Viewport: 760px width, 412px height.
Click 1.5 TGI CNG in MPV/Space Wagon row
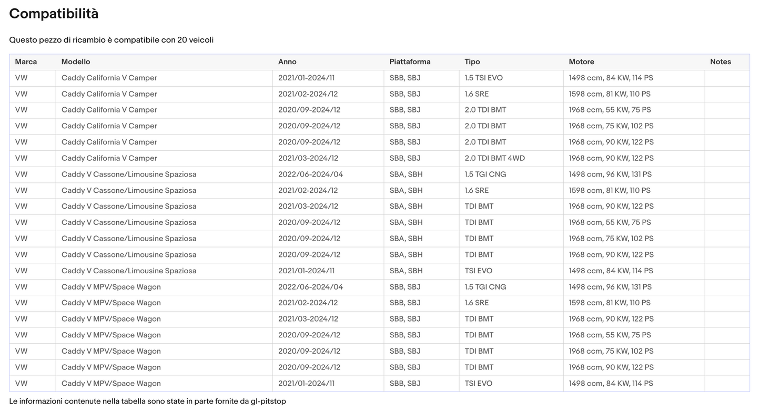point(485,287)
